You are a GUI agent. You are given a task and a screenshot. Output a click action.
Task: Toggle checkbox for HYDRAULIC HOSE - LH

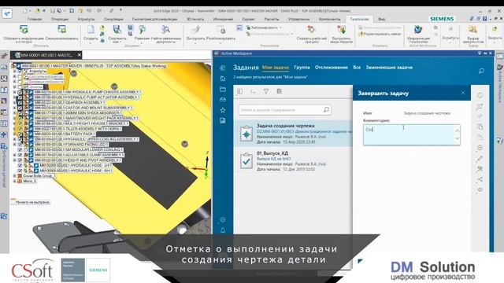coord(20,166)
